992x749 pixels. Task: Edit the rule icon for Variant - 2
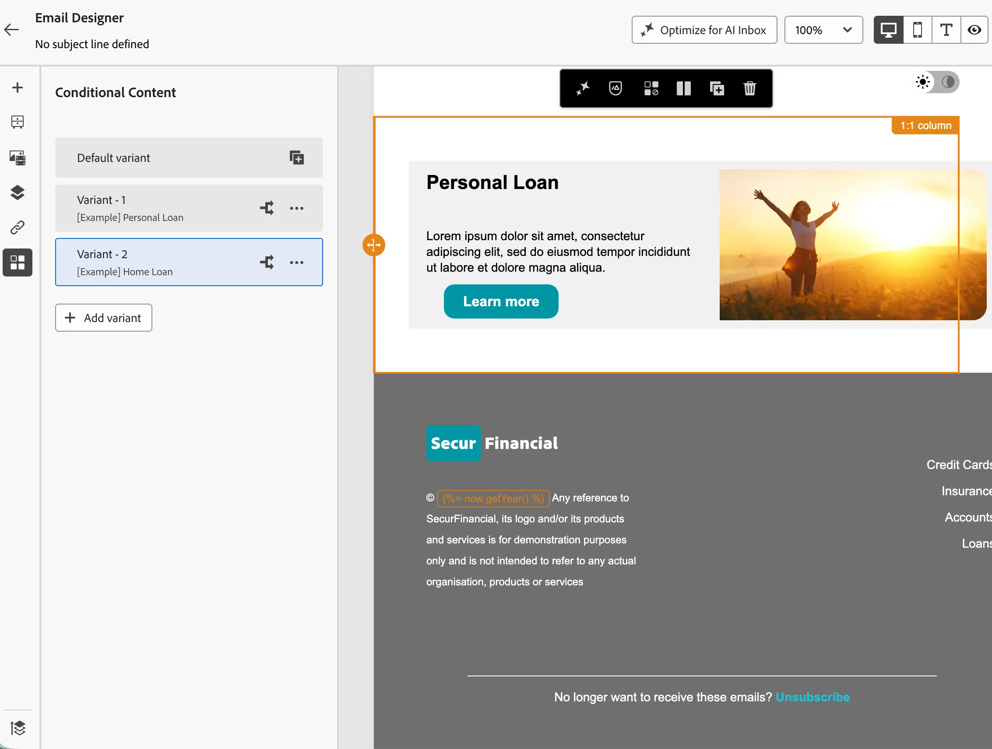tap(267, 262)
